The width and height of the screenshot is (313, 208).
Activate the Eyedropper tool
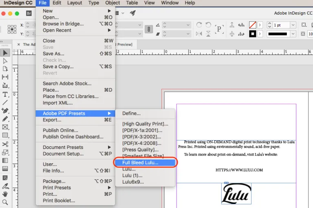5,186
